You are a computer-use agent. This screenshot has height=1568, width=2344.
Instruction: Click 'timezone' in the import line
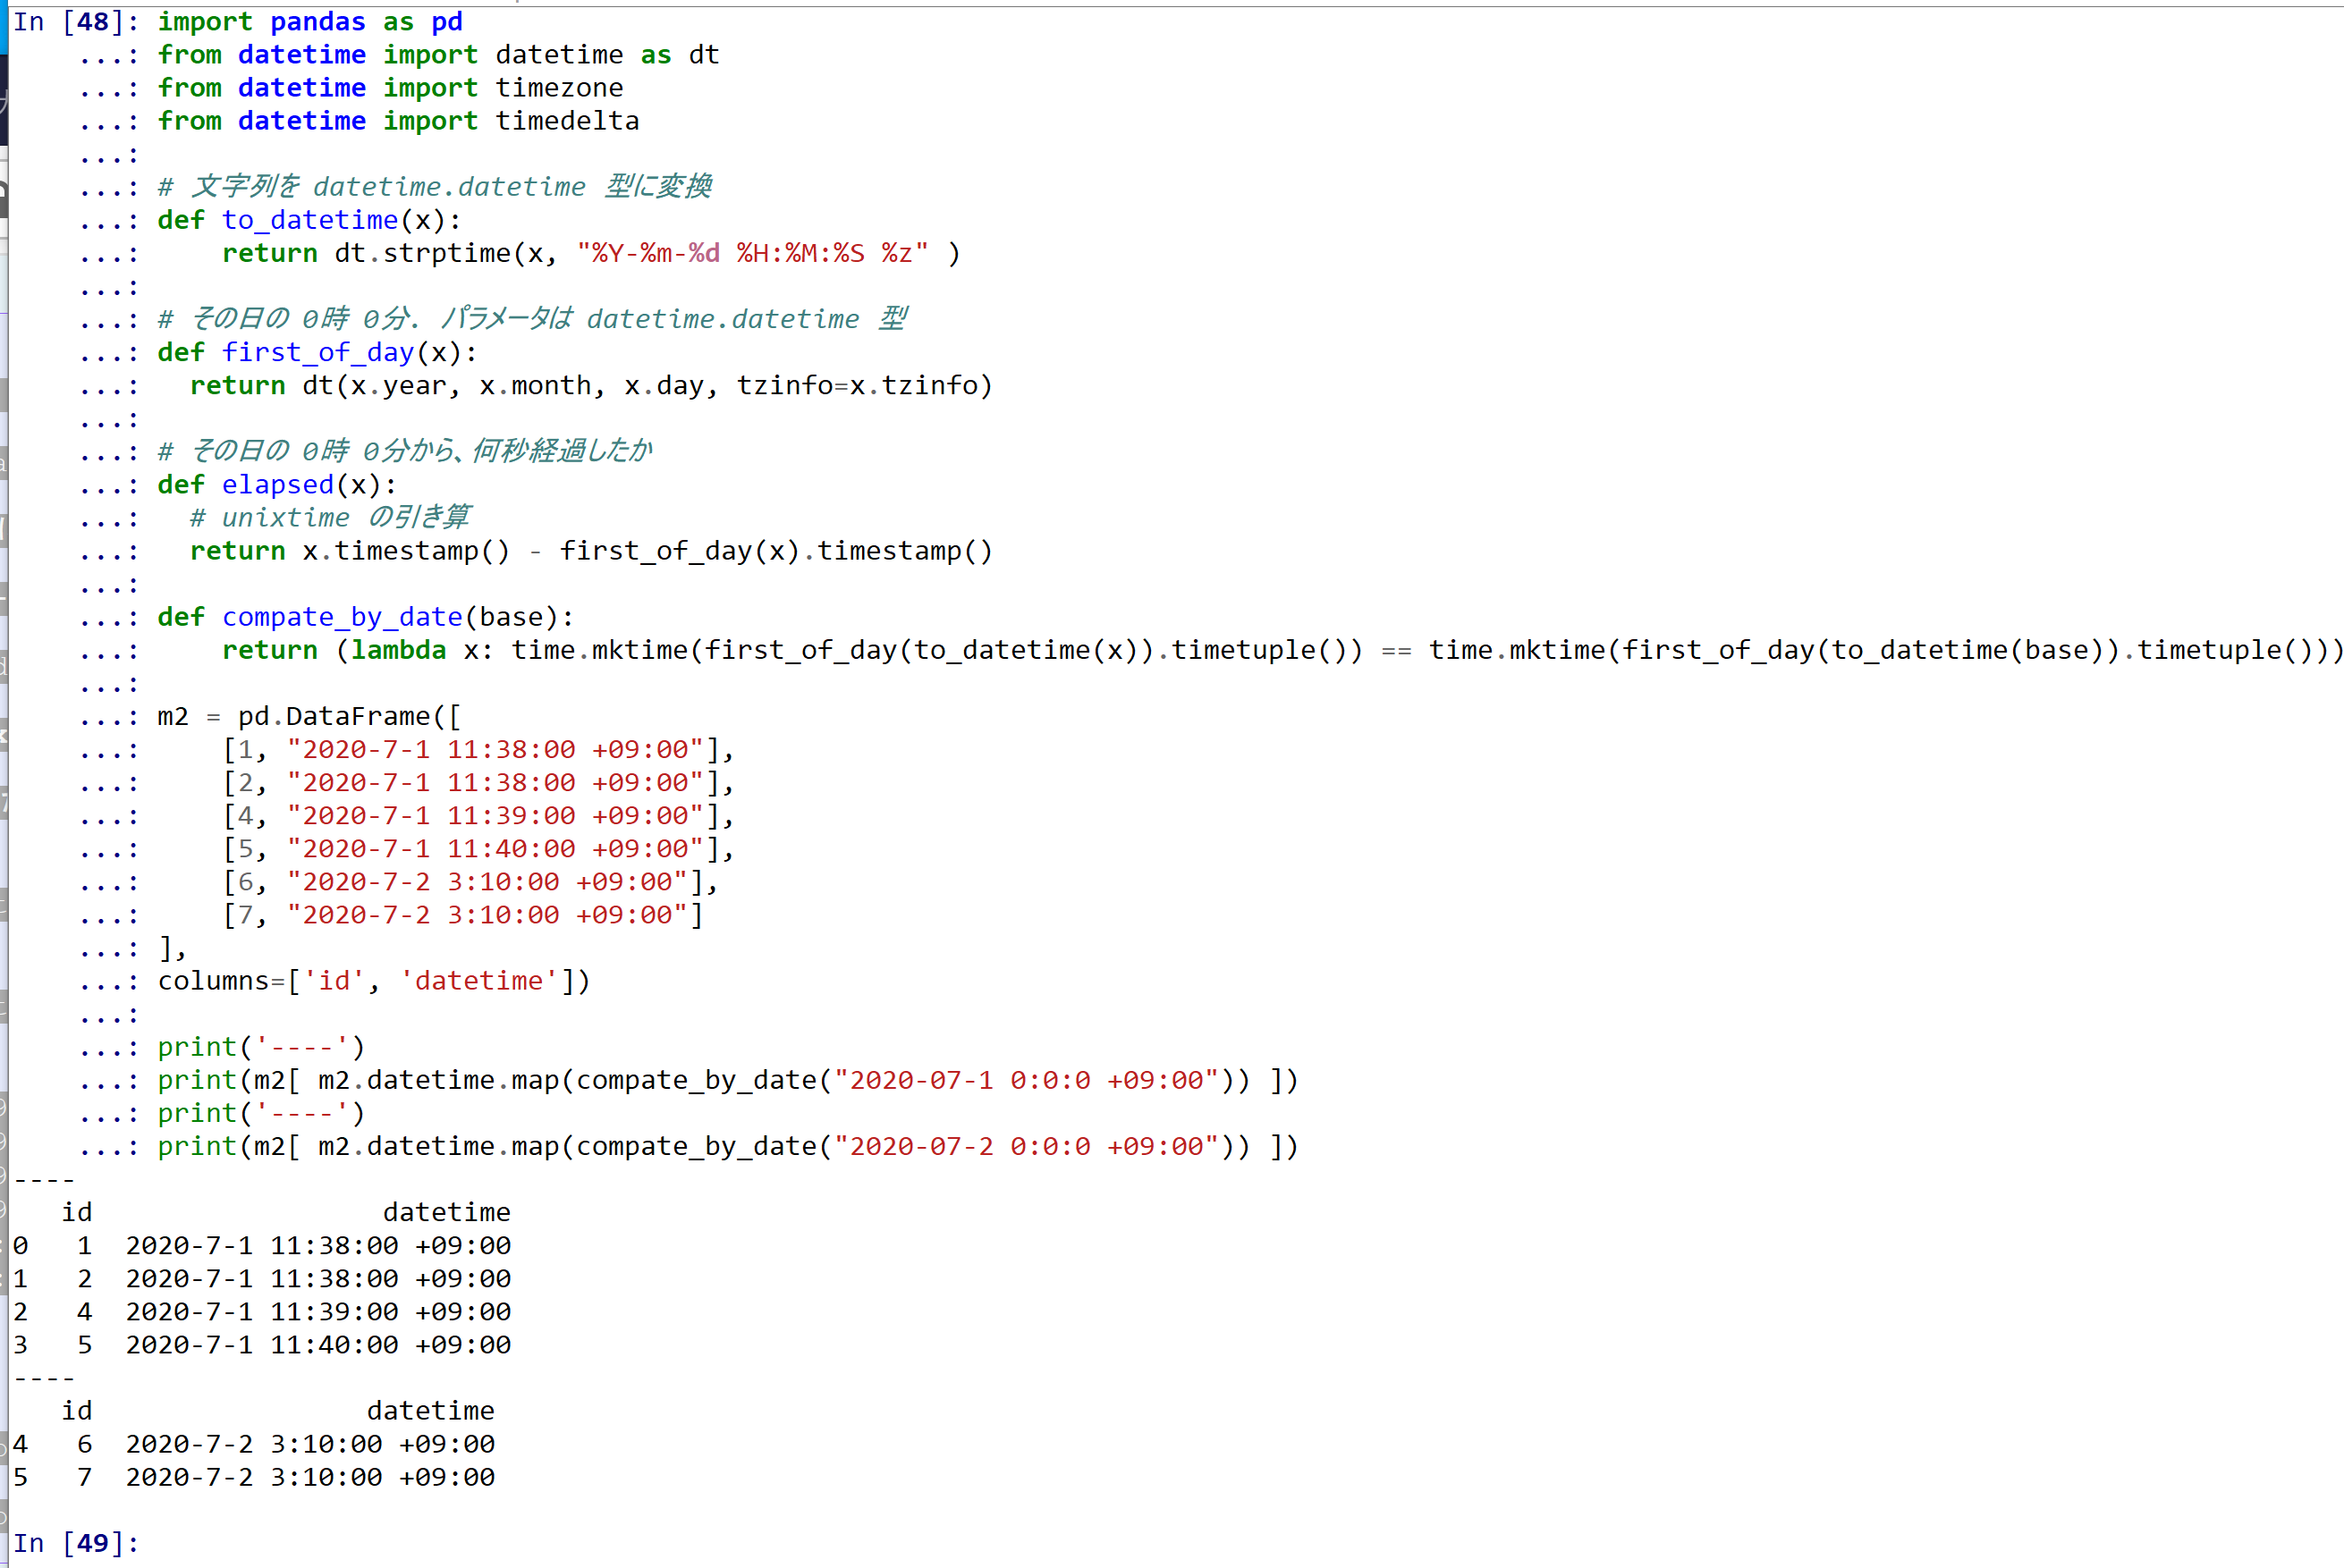click(x=558, y=88)
